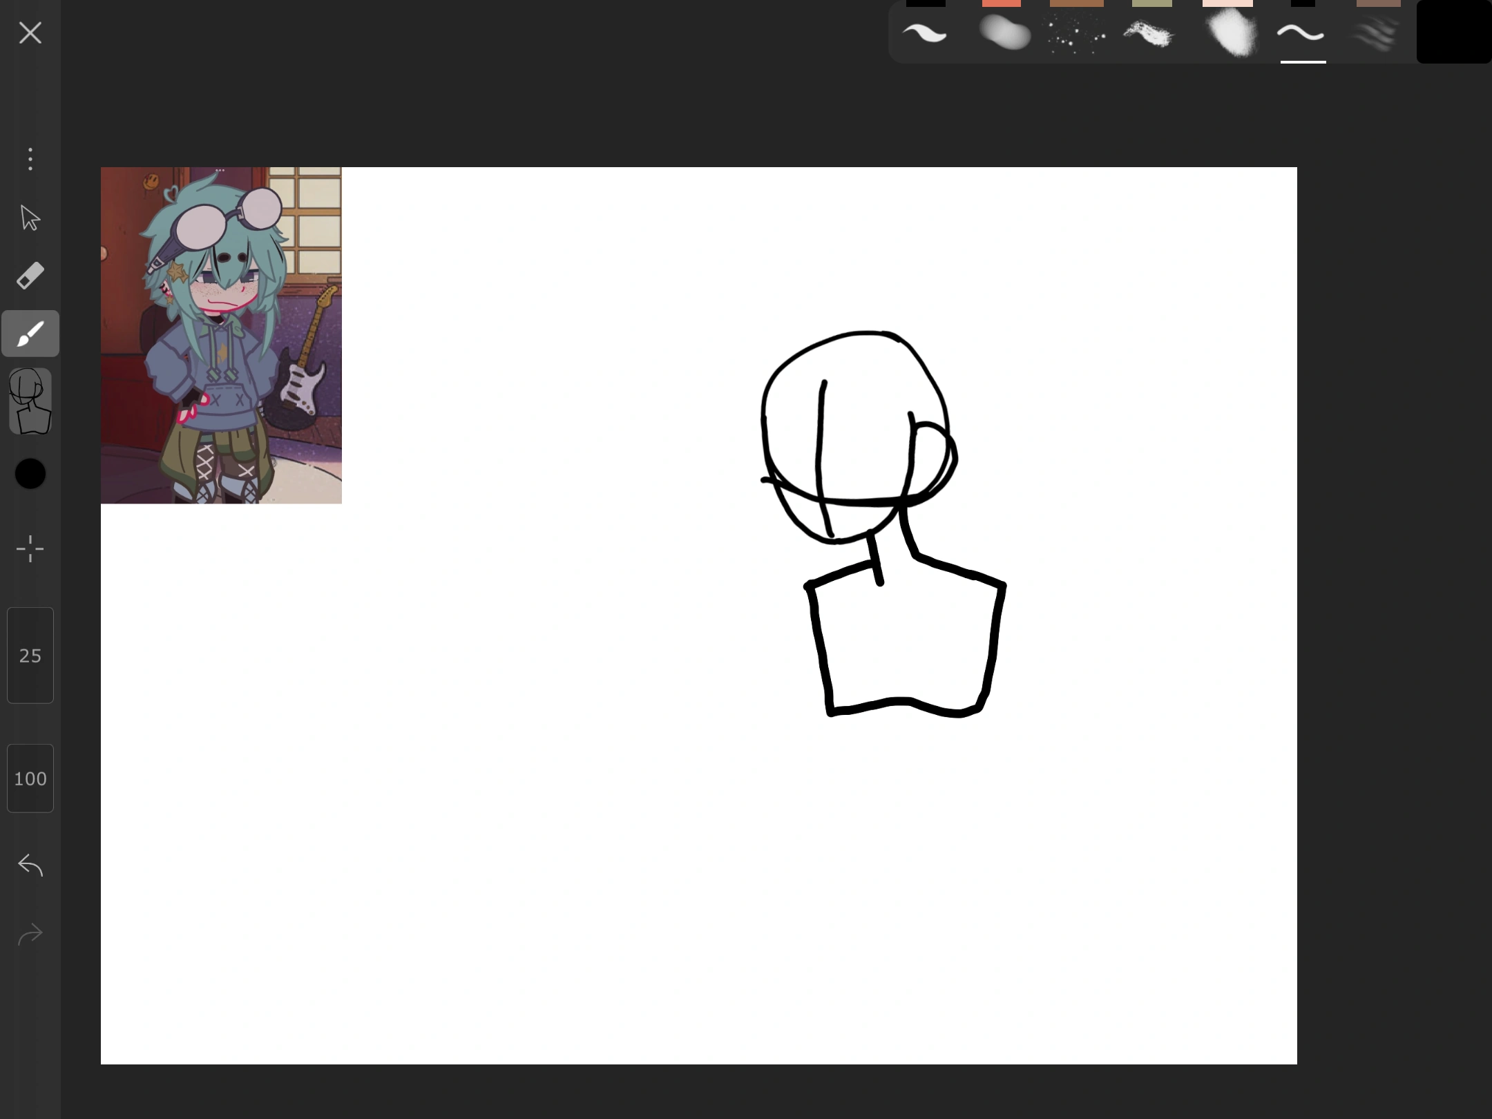Screen dimensions: 1492x1119
Task: Adjust brush size value 25
Action: (x=30, y=656)
